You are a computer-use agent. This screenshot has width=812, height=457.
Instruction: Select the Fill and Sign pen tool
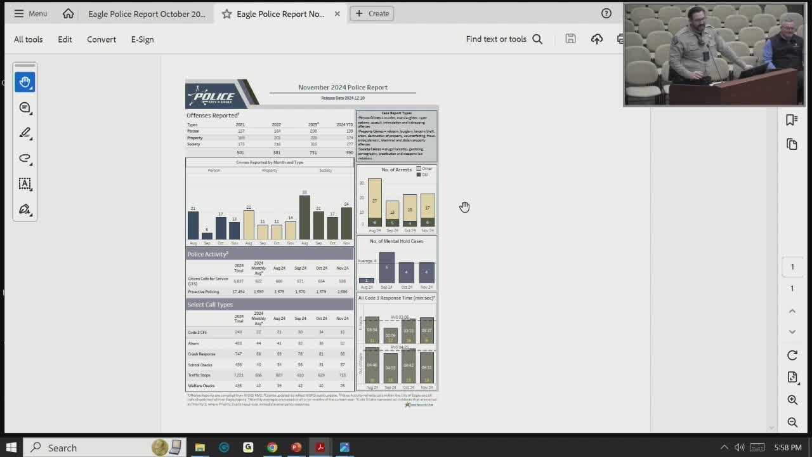[25, 209]
